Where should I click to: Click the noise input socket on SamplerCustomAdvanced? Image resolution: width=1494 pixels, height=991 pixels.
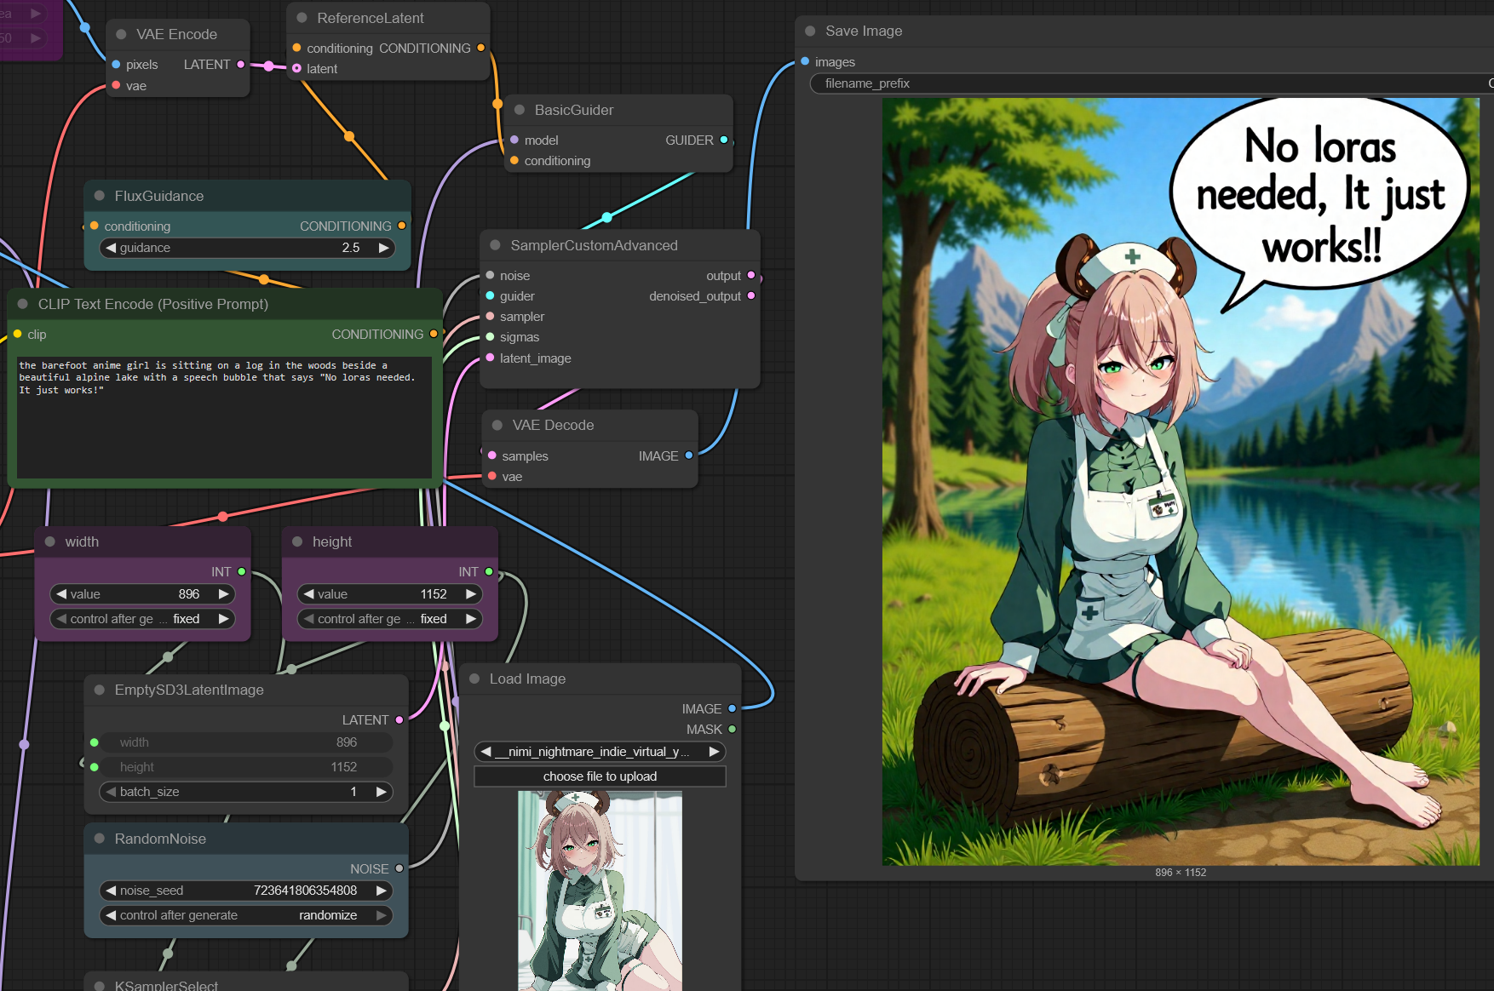[x=491, y=276]
